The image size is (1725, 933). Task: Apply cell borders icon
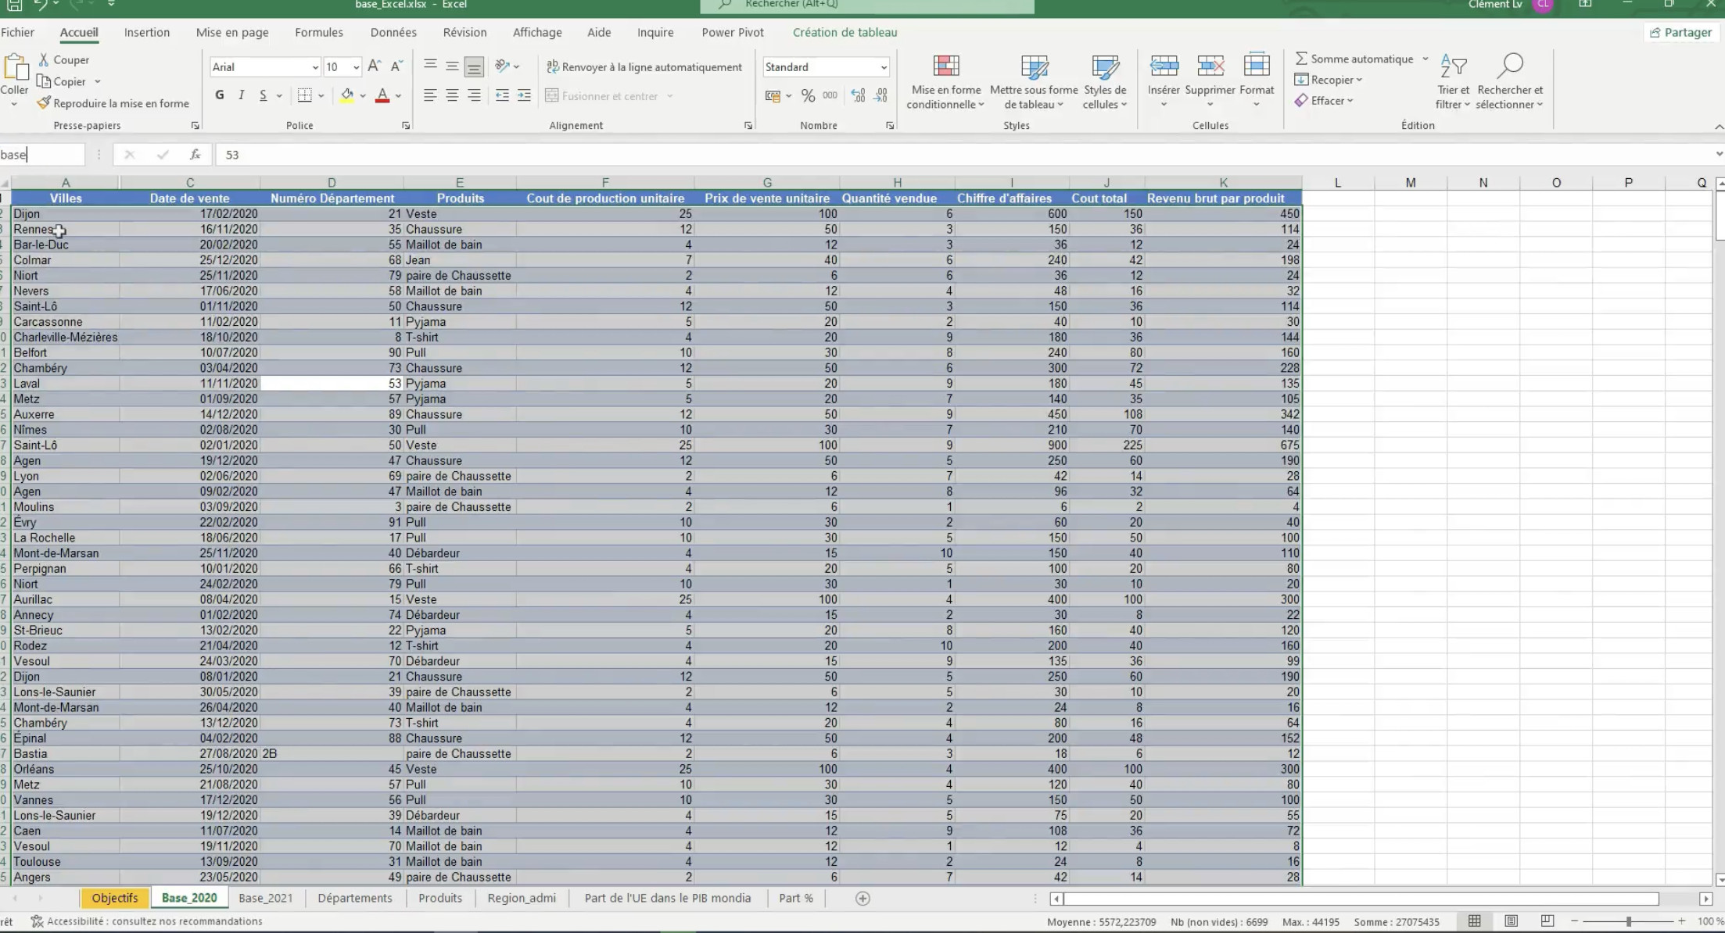(x=304, y=95)
